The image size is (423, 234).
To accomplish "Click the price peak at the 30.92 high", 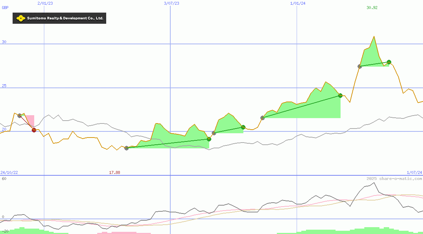I will click(374, 36).
